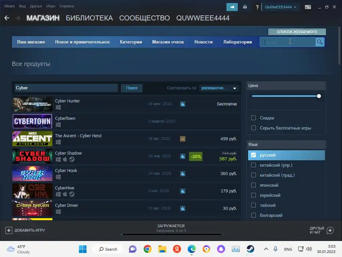This screenshot has width=342, height=257.
Task: Switch to Big Picture mode icon
Action: [x=308, y=7]
